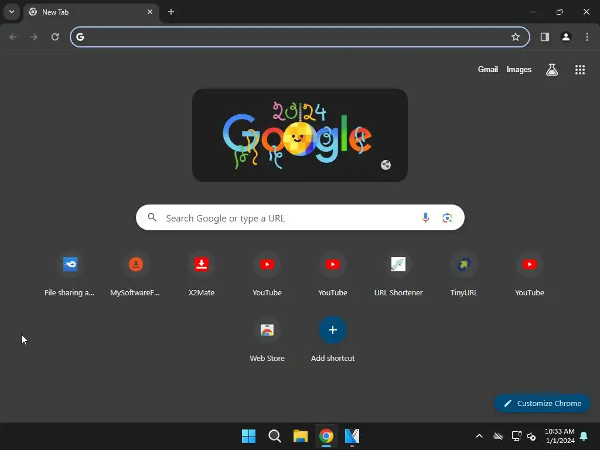Open the URL Shortener shortcut
This screenshot has width=600, height=450.
(398, 275)
